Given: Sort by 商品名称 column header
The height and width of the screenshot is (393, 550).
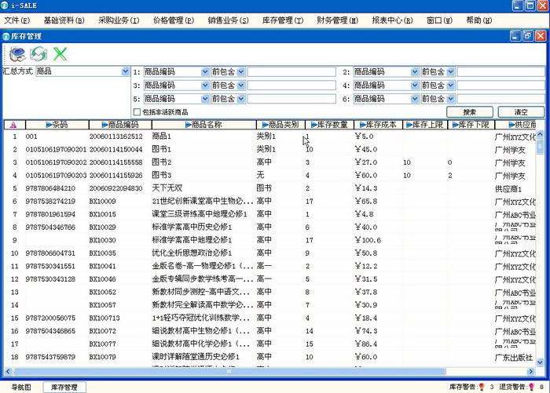Looking at the screenshot, I should (203, 125).
